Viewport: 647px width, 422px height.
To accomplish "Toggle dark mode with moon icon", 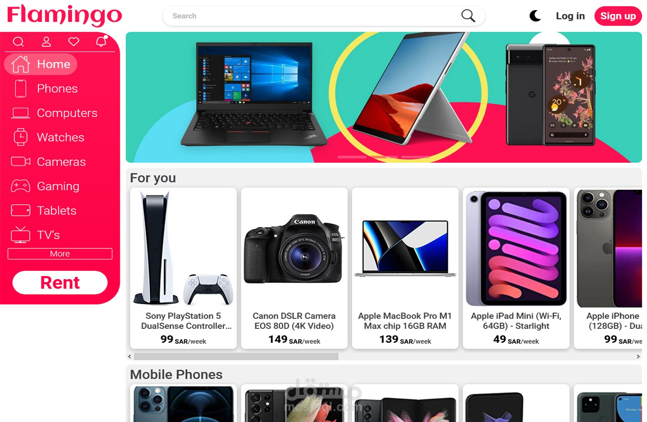I will point(535,16).
